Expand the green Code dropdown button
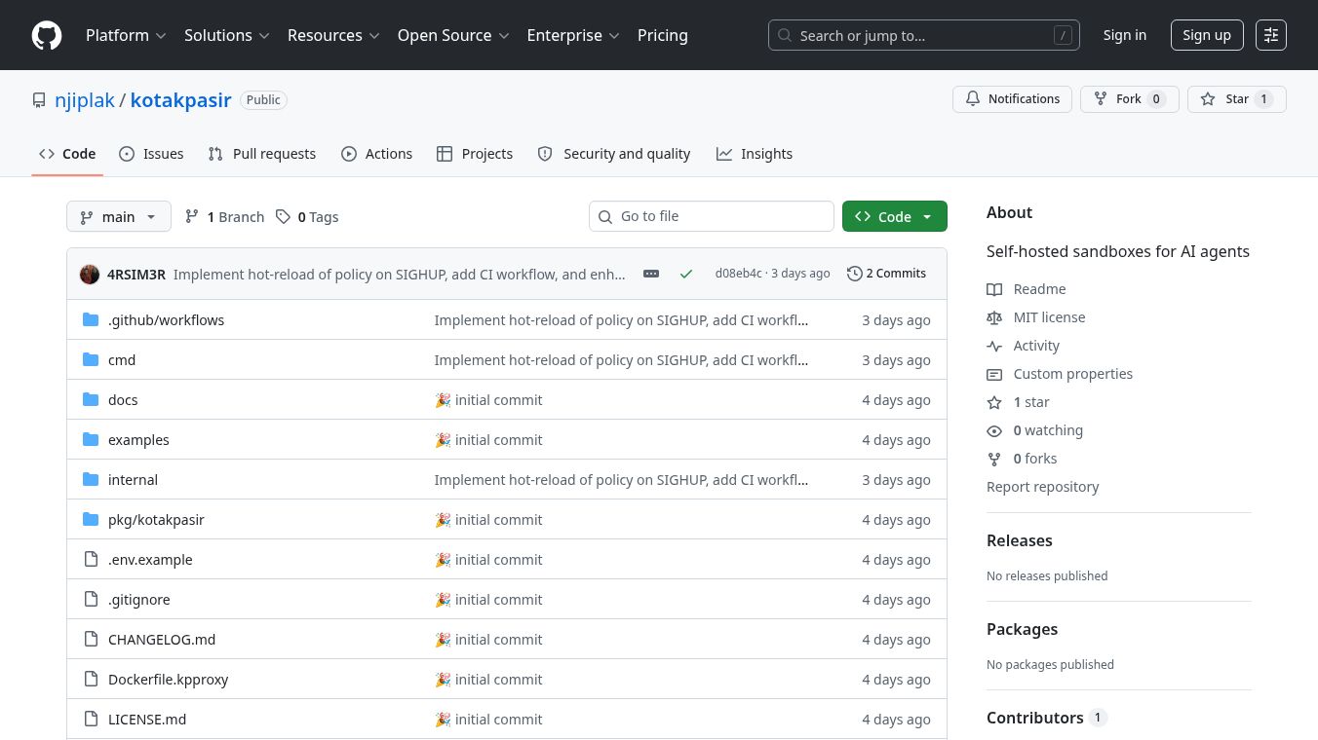 coord(895,216)
